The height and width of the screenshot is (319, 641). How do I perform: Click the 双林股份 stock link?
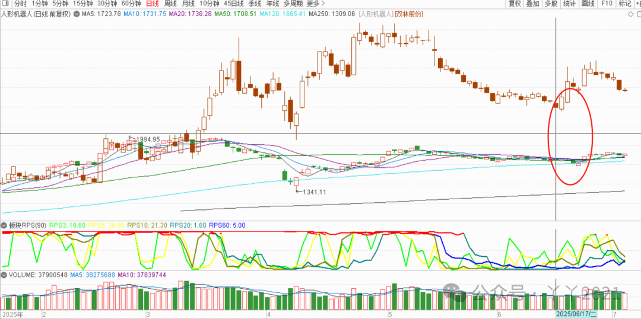click(410, 14)
